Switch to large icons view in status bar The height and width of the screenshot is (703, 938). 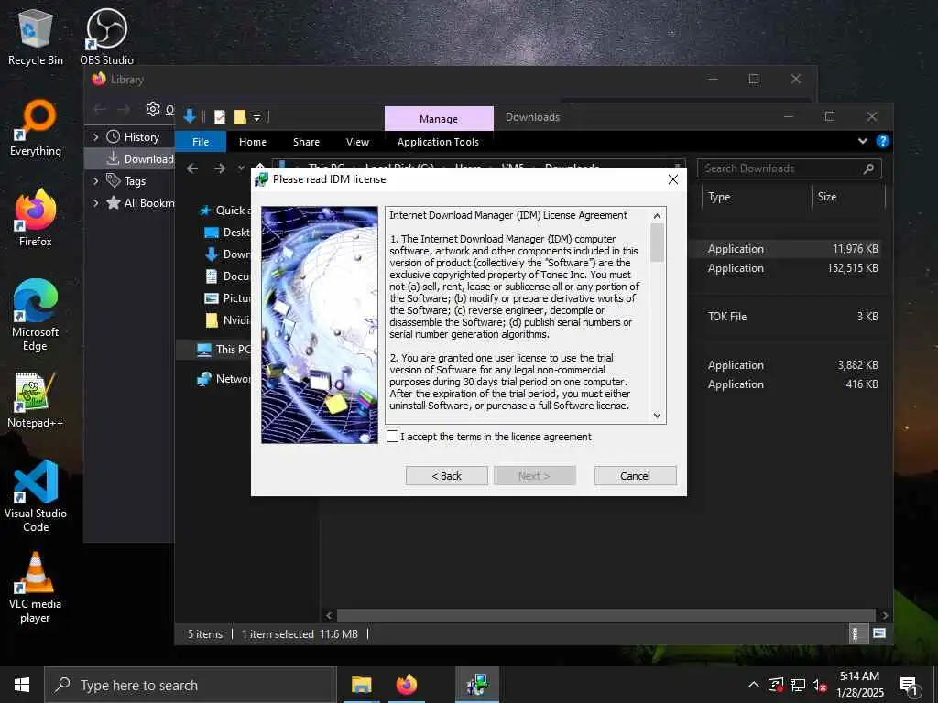coord(878,633)
